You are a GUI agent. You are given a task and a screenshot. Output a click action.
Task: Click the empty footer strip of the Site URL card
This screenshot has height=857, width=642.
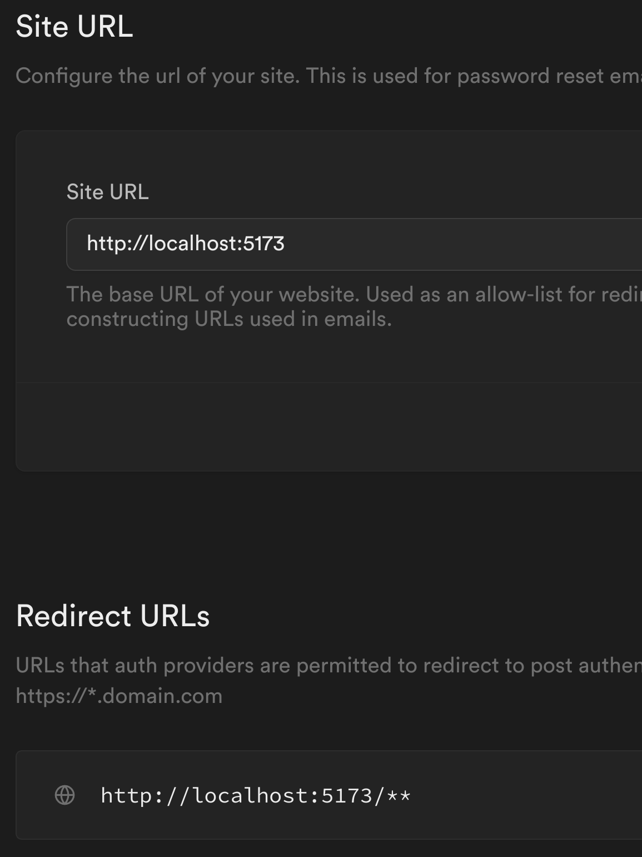click(328, 427)
